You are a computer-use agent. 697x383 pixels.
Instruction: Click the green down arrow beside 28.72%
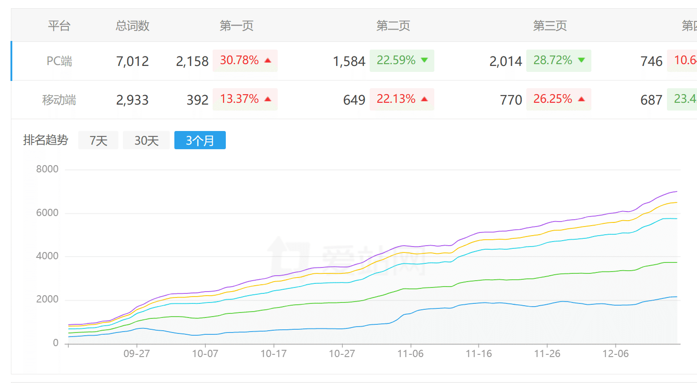(x=581, y=60)
